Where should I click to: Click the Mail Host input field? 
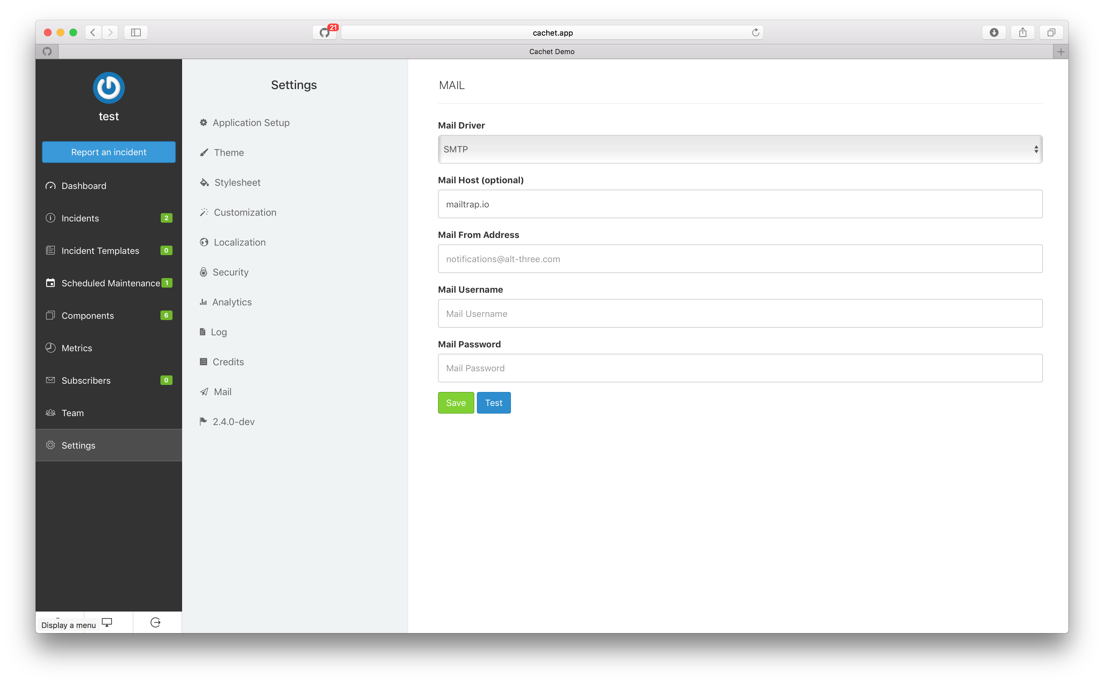click(740, 204)
